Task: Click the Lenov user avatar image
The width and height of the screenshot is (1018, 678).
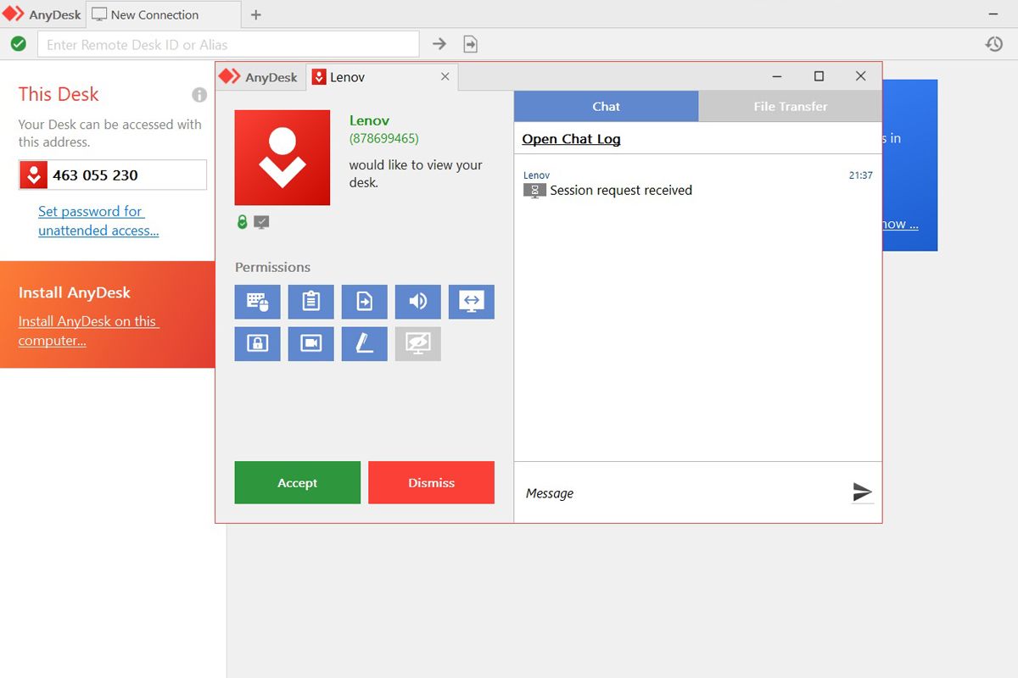Action: tap(282, 158)
